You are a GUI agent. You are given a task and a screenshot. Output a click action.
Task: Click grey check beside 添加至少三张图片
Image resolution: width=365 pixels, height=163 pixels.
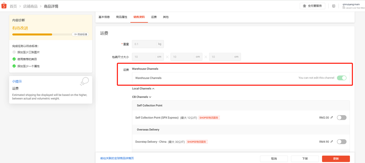point(14,52)
